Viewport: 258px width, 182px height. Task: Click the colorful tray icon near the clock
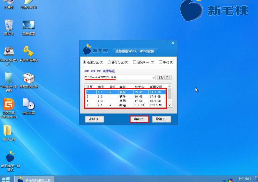pos(230,180)
